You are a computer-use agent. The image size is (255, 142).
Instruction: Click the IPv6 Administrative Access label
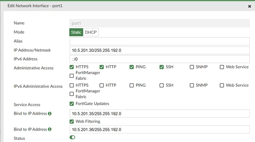[38, 86]
